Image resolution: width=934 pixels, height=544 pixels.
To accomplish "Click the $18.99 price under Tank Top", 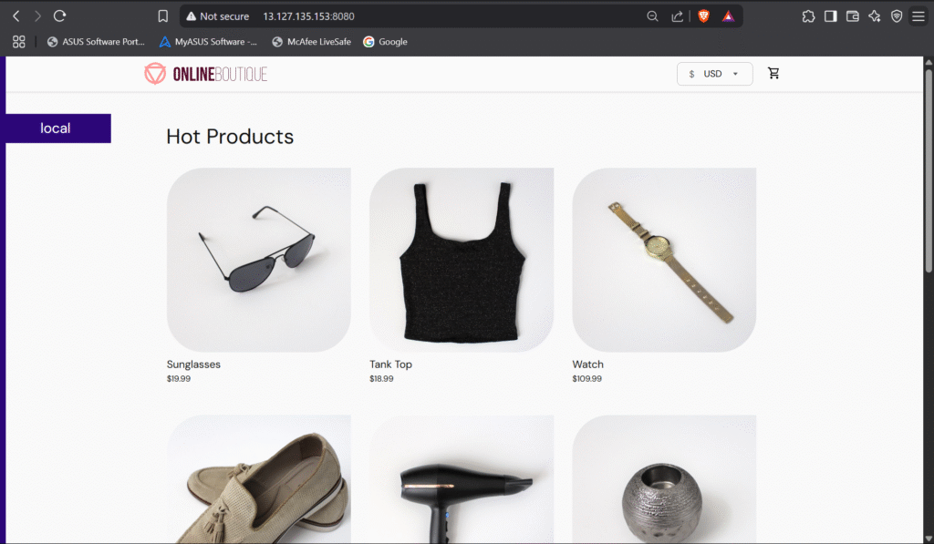I will click(x=381, y=378).
